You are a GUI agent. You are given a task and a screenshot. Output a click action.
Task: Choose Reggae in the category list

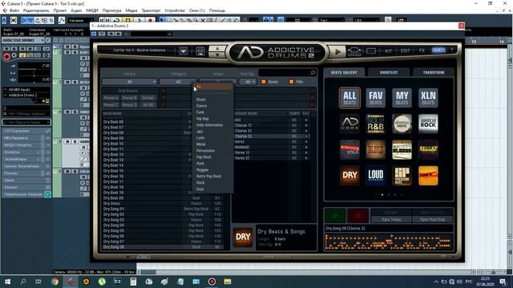pyautogui.click(x=212, y=170)
